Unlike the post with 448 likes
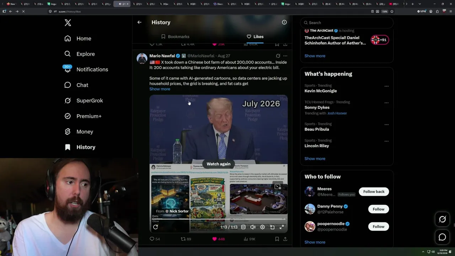The width and height of the screenshot is (455, 256). point(218,239)
